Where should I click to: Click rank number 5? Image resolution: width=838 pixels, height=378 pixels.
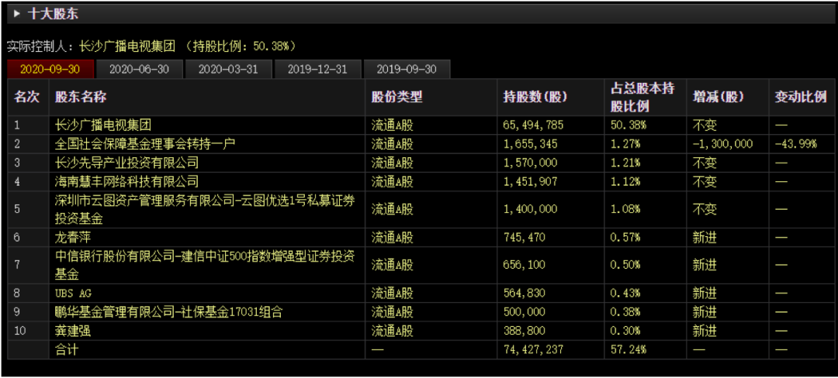[x=17, y=209]
